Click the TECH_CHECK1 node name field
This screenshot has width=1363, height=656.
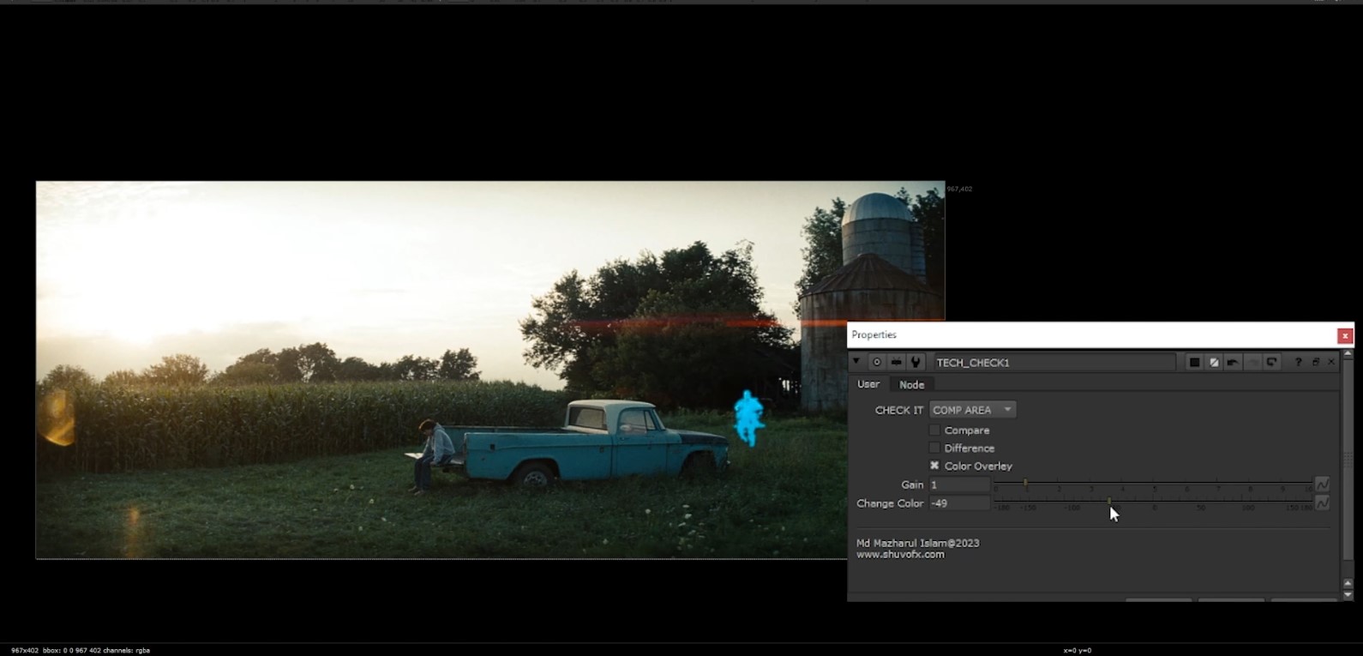[1054, 363]
